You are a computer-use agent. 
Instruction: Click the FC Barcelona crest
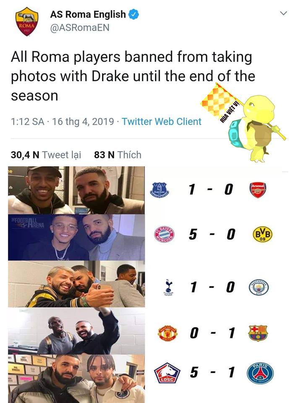[x=258, y=333]
